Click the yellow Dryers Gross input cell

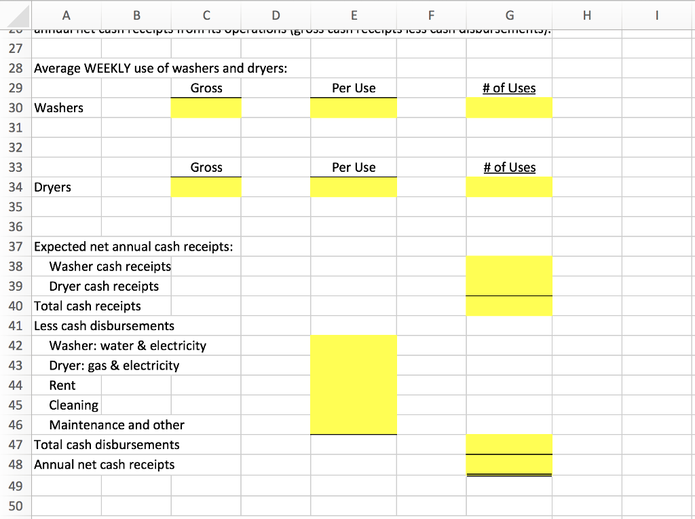click(206, 187)
